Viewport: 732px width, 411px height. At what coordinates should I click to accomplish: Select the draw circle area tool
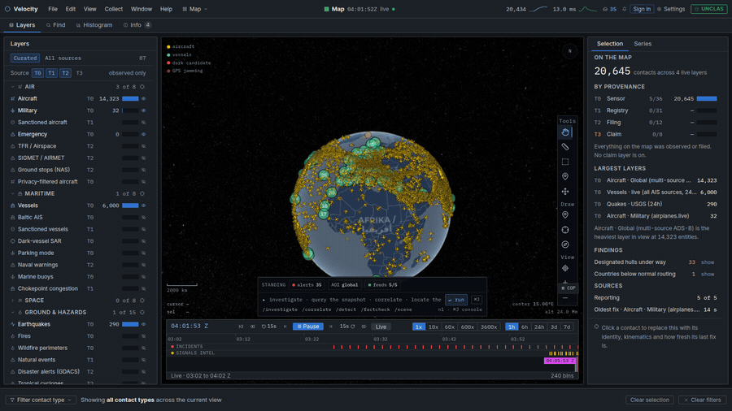pyautogui.click(x=565, y=230)
